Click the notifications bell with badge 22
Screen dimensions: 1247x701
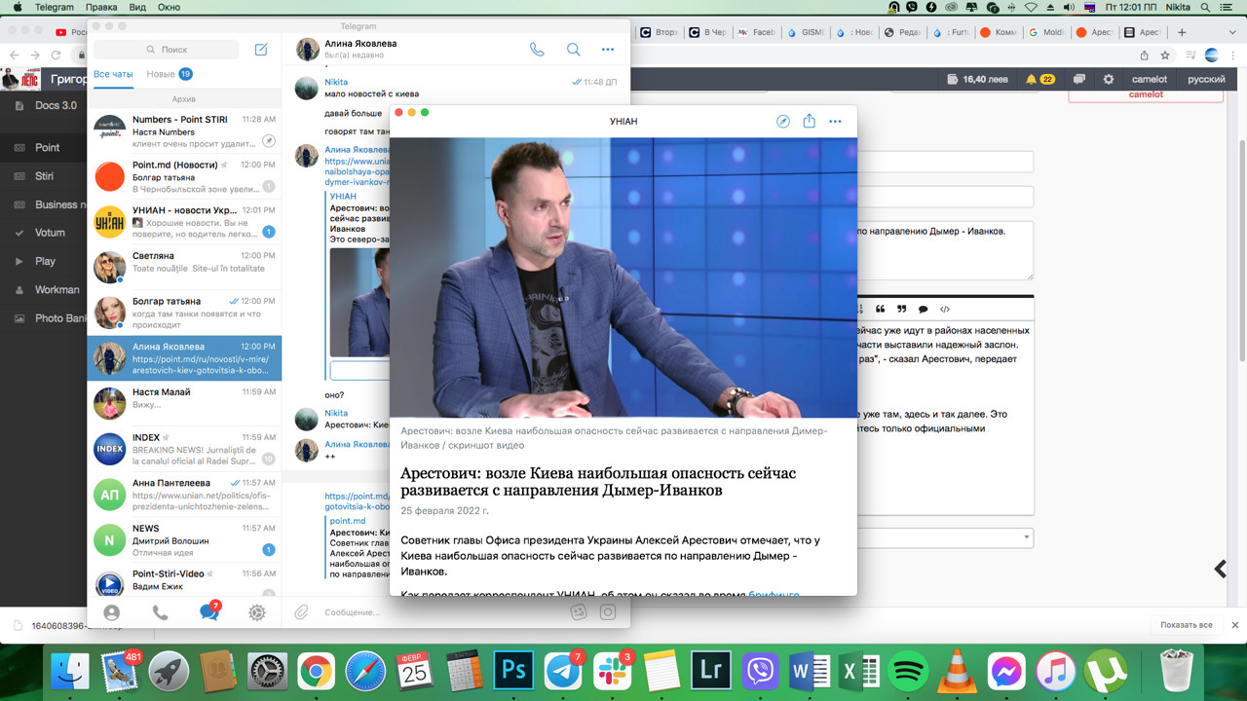pyautogui.click(x=1039, y=79)
